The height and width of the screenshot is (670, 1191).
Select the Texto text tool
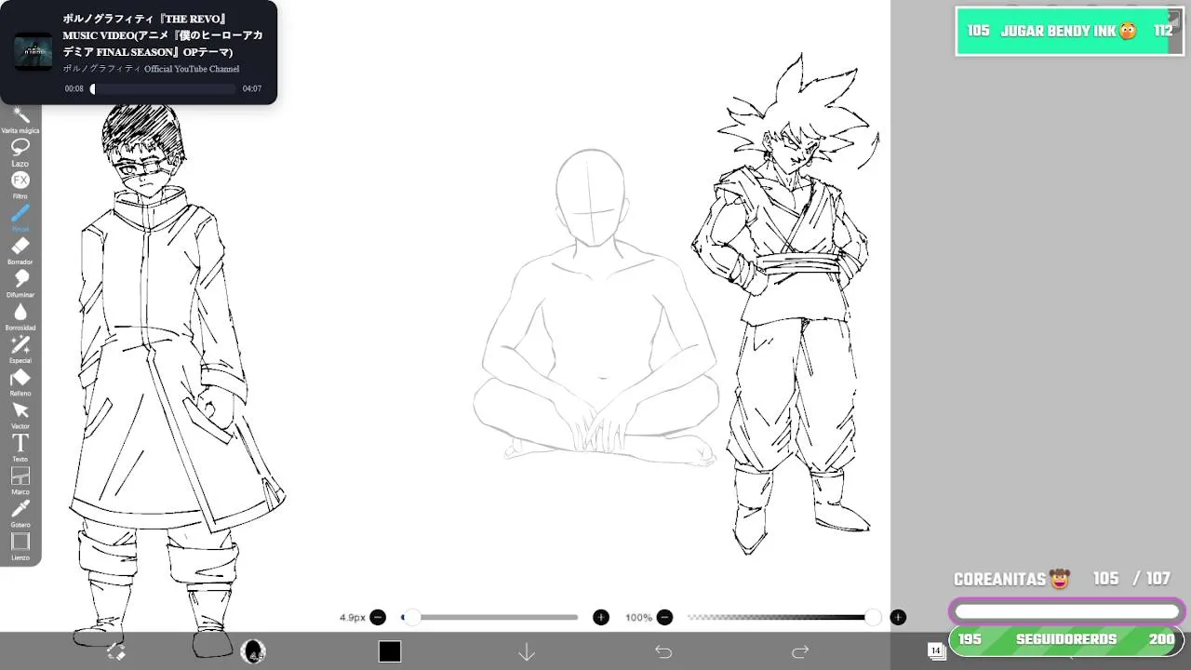click(x=20, y=447)
